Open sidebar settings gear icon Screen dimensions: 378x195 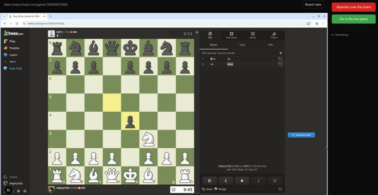(25, 191)
